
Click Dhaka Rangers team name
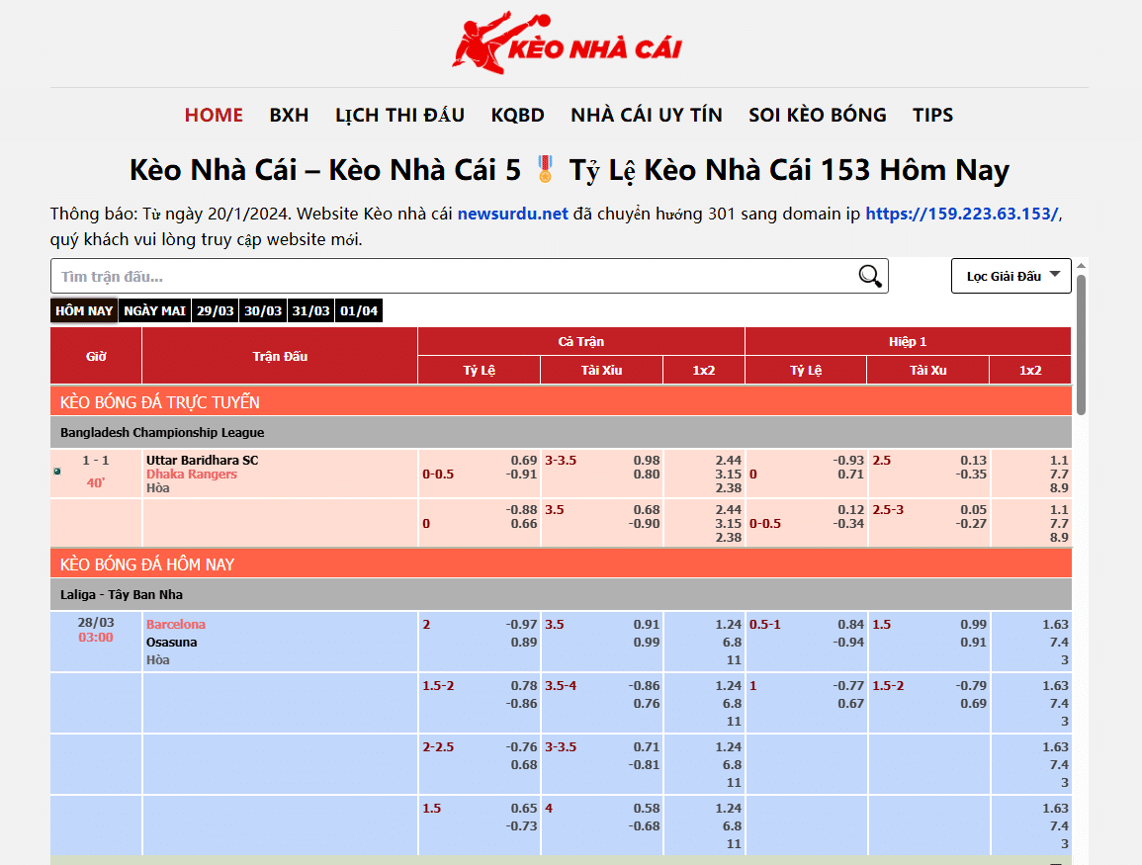tap(192, 474)
